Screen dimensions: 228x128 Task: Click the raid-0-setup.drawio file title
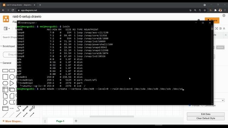tap(27, 17)
